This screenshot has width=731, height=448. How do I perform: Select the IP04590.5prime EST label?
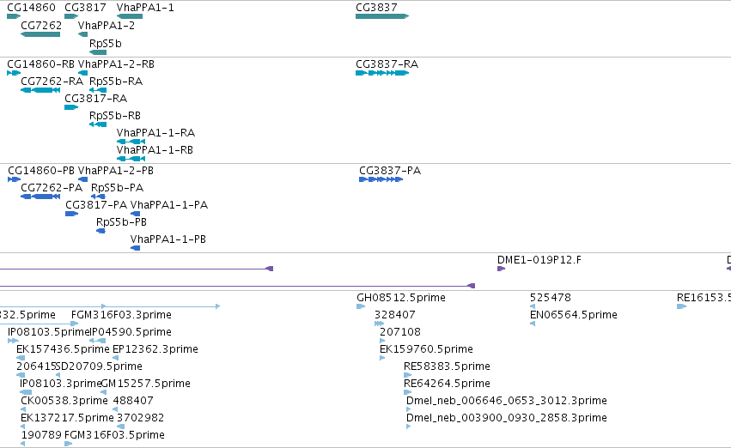[x=131, y=332]
